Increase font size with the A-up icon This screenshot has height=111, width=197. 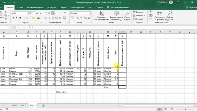pos(37,13)
